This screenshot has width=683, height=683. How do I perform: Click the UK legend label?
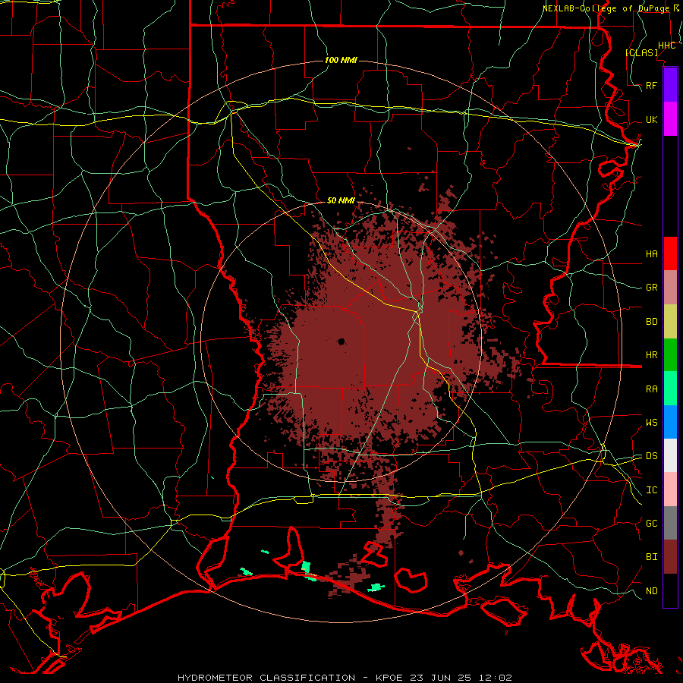tap(651, 120)
